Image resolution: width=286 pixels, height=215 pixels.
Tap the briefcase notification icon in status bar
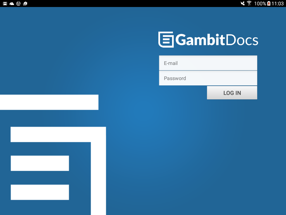(x=25, y=3)
